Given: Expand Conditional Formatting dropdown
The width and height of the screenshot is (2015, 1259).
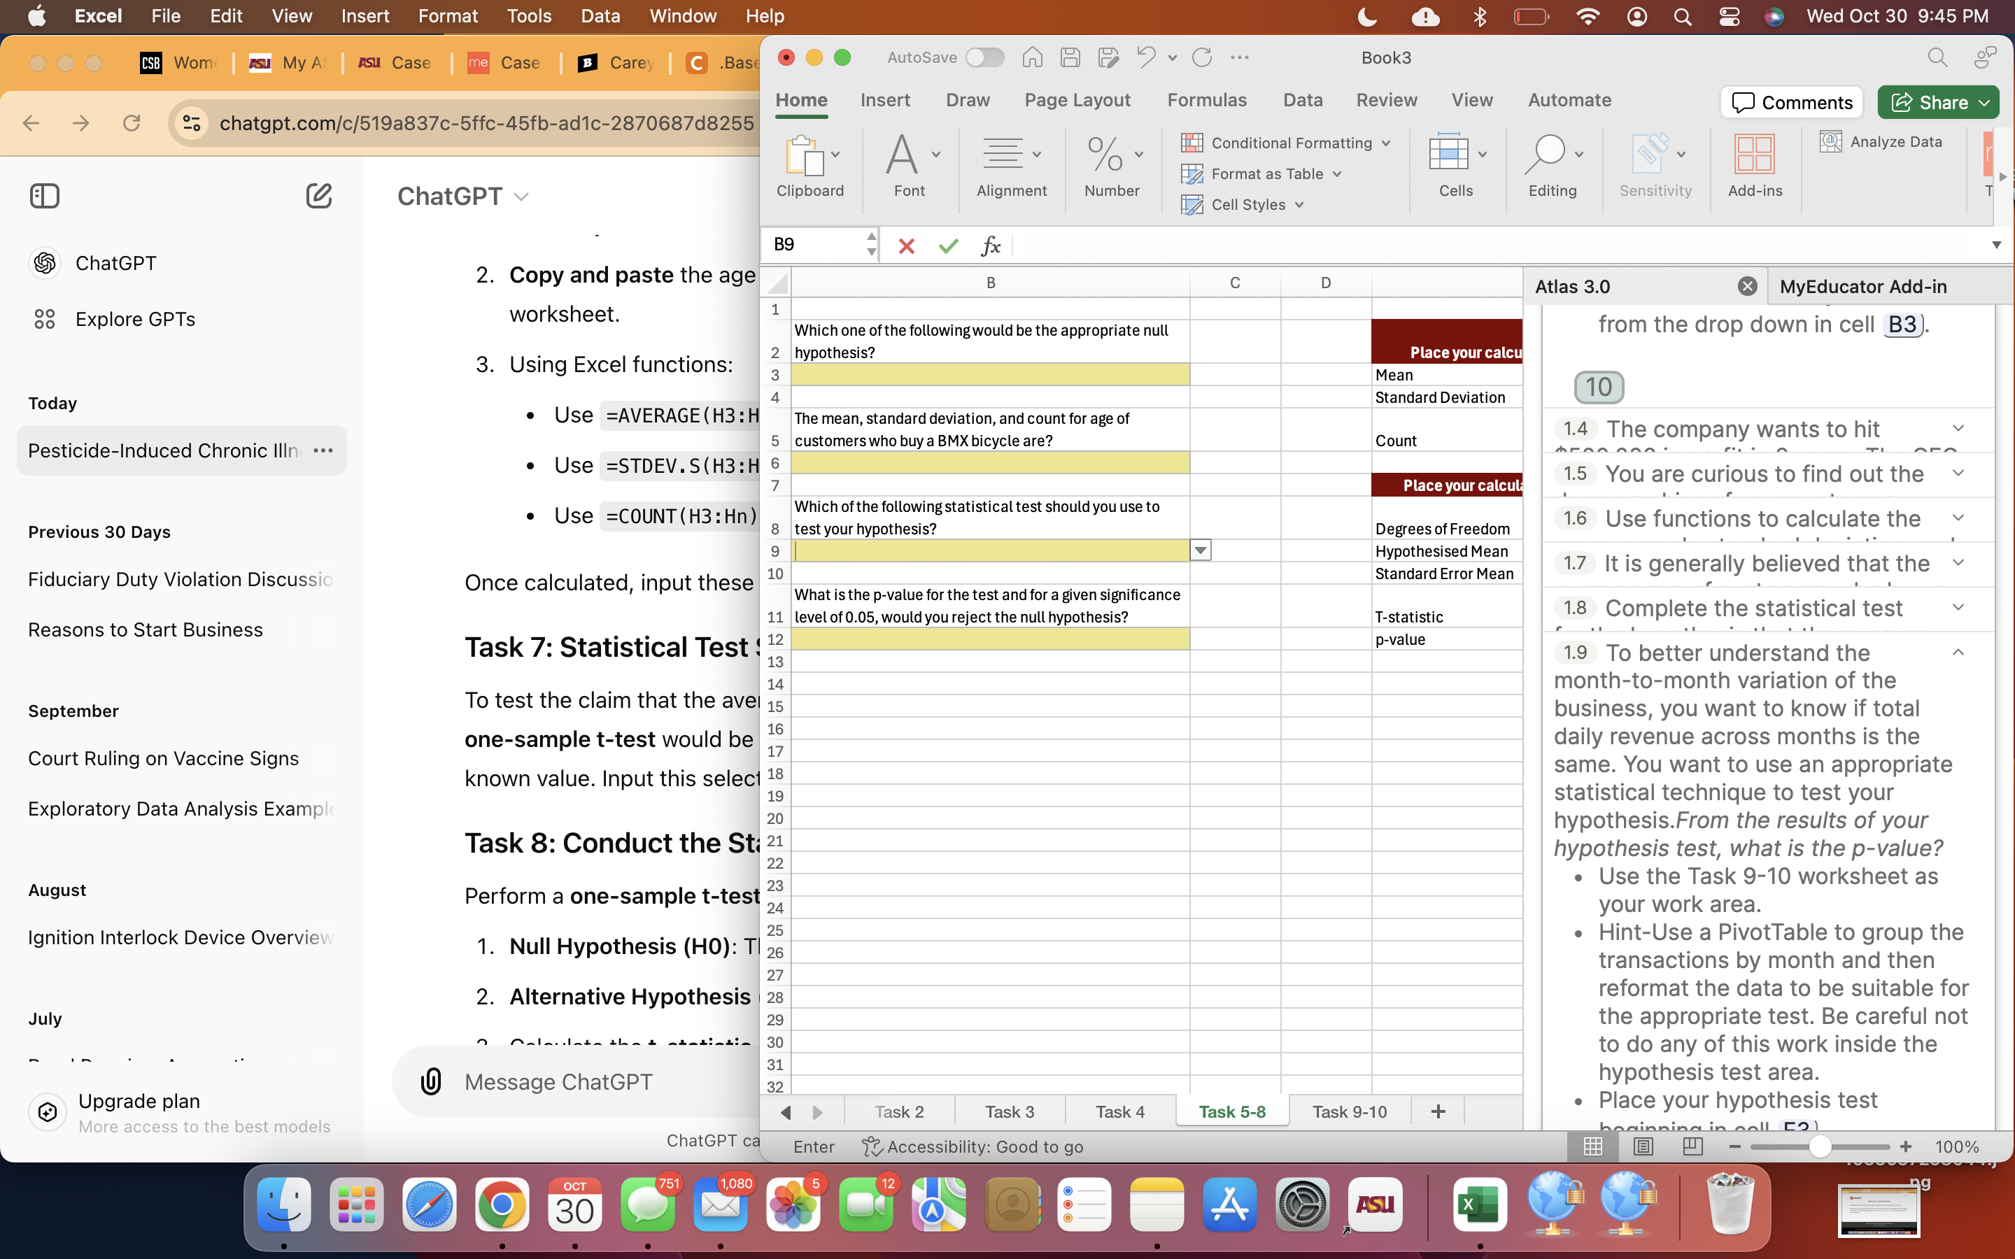Looking at the screenshot, I should click(x=1385, y=143).
